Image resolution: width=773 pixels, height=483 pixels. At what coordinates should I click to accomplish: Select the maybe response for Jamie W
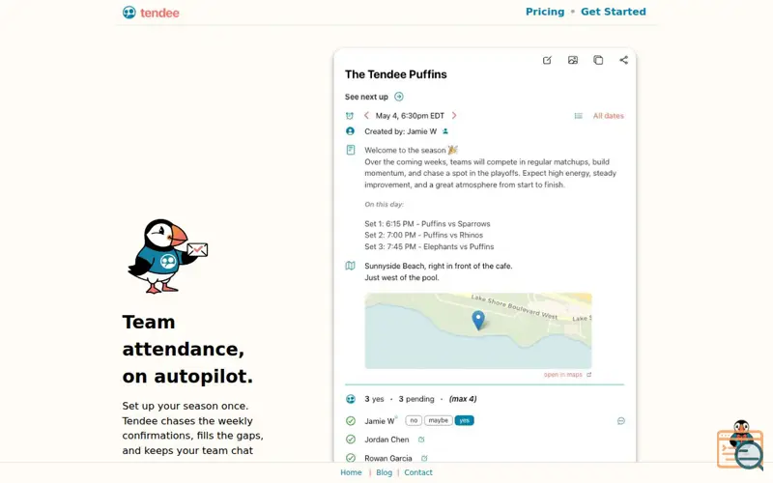point(439,420)
